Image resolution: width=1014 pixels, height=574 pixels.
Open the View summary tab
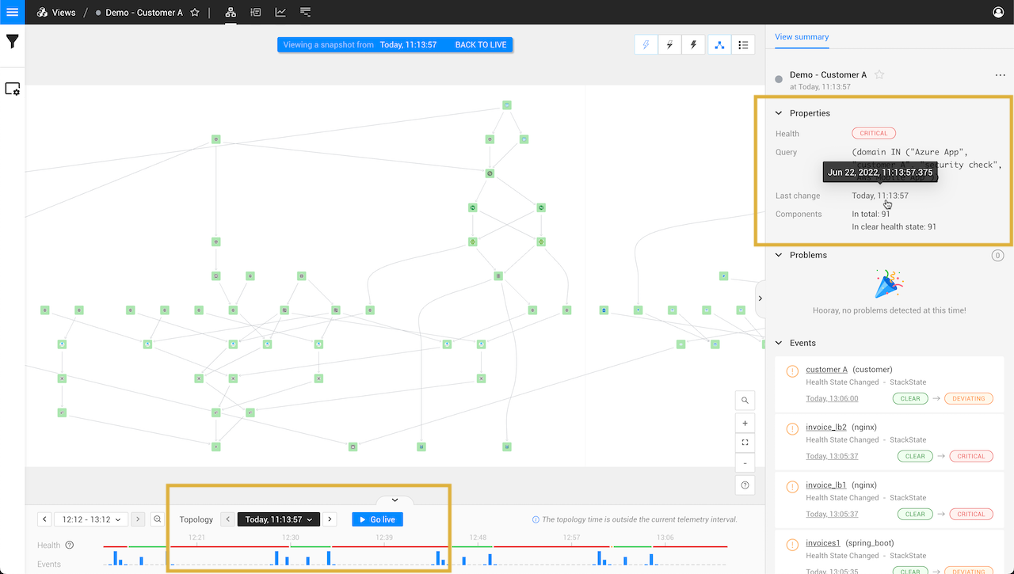tap(801, 37)
